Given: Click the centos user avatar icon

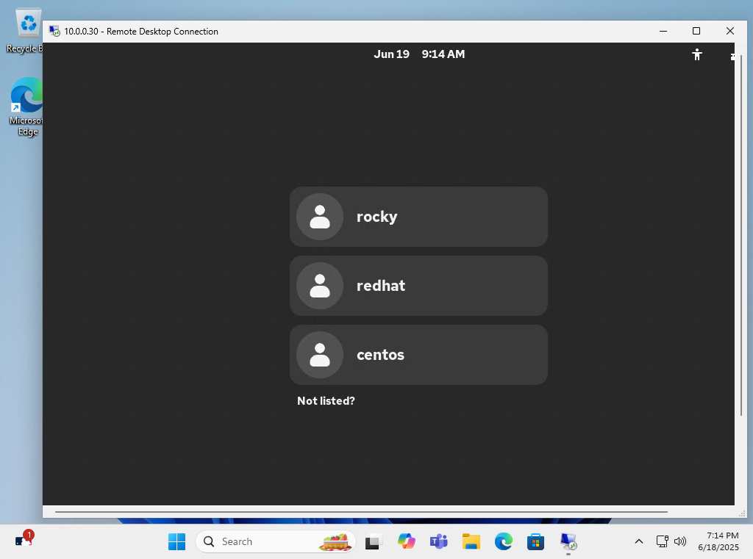Looking at the screenshot, I should tap(320, 355).
